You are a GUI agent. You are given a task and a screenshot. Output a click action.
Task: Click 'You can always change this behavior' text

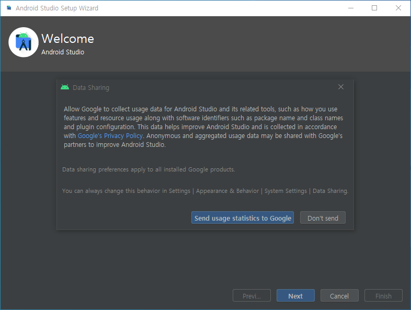(x=205, y=191)
